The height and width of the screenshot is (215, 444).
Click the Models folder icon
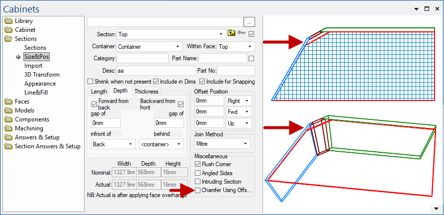coord(8,110)
